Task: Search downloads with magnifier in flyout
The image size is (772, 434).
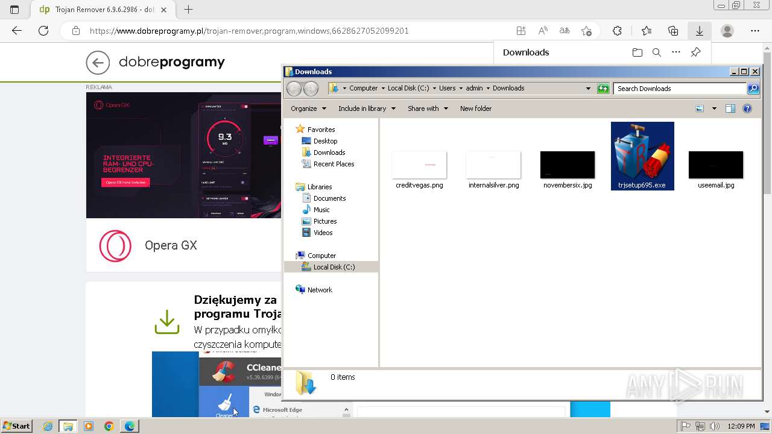Action: pyautogui.click(x=657, y=52)
